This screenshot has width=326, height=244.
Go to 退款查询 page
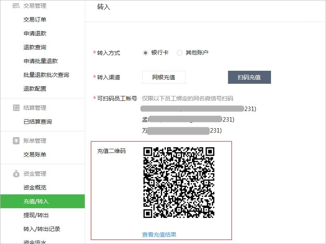(x=35, y=47)
